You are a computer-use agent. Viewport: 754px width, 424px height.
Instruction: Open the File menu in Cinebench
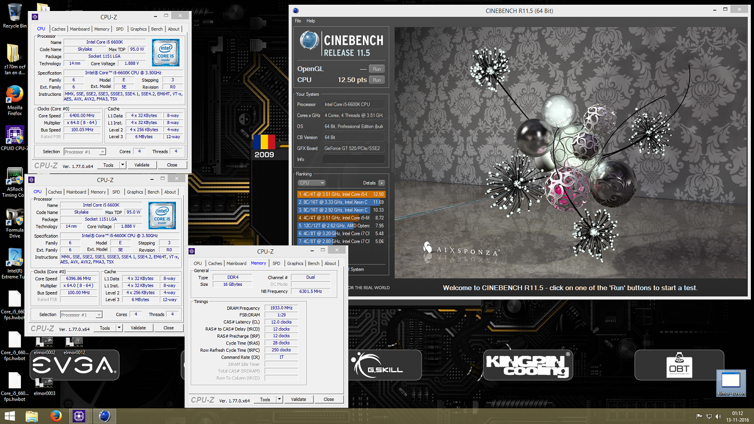298,21
